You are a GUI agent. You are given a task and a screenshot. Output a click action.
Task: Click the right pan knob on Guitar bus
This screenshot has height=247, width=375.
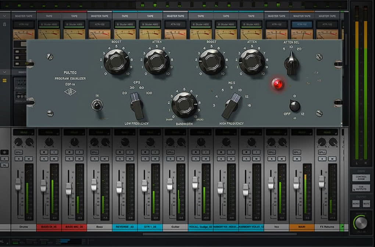pos(181,142)
